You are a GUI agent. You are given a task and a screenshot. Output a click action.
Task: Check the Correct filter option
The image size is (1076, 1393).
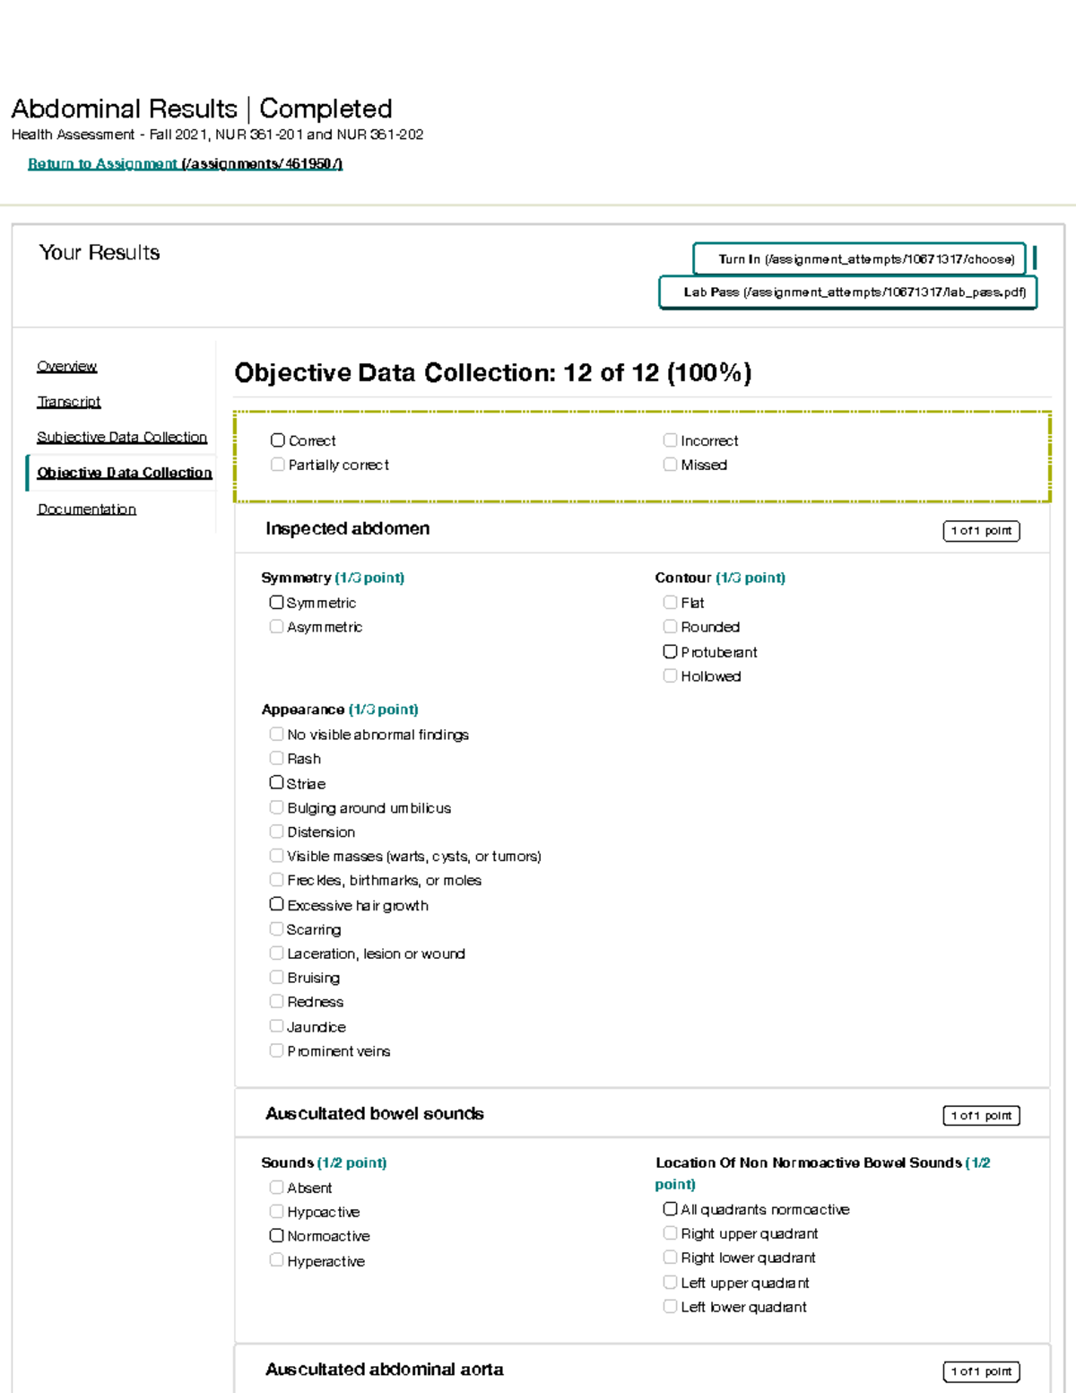(276, 440)
